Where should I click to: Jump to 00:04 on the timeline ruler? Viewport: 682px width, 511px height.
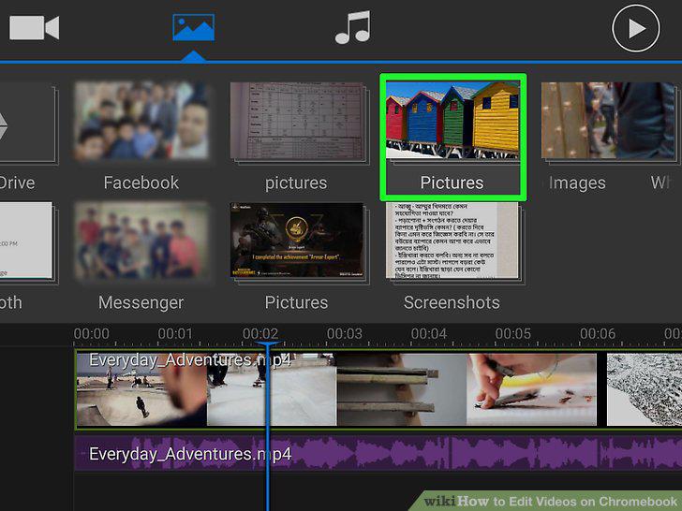coord(429,334)
